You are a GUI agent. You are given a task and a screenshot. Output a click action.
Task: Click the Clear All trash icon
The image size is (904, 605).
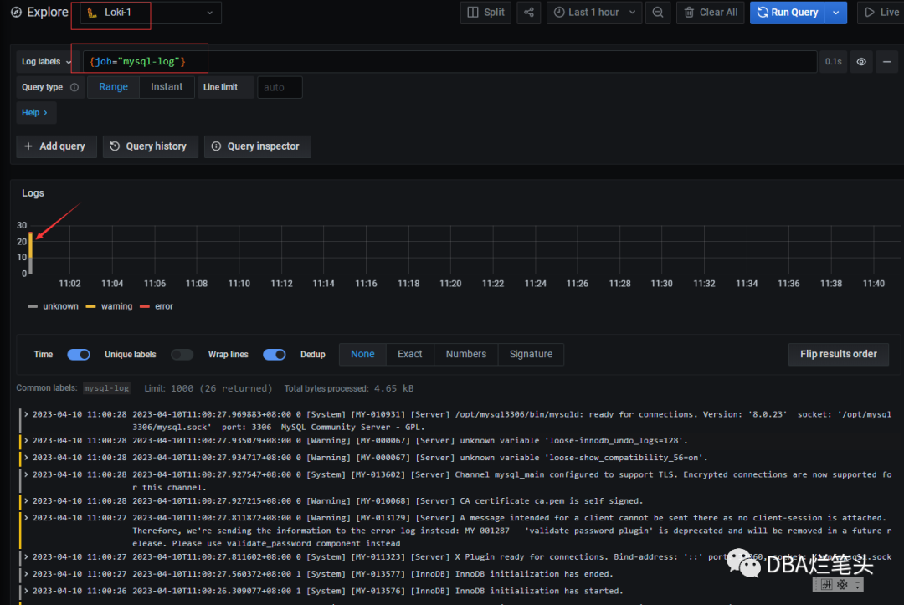688,12
